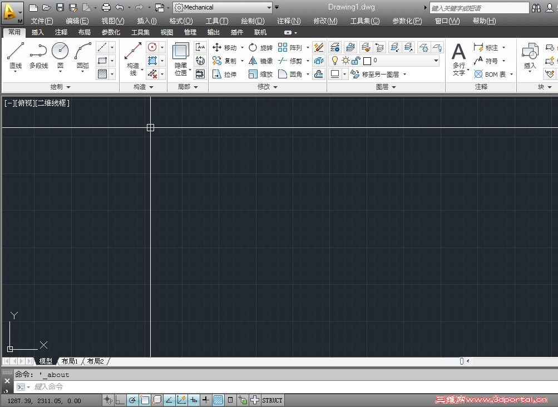Click the Multiline Text (多行文字) tool
The height and width of the screenshot is (407, 558).
[x=459, y=59]
